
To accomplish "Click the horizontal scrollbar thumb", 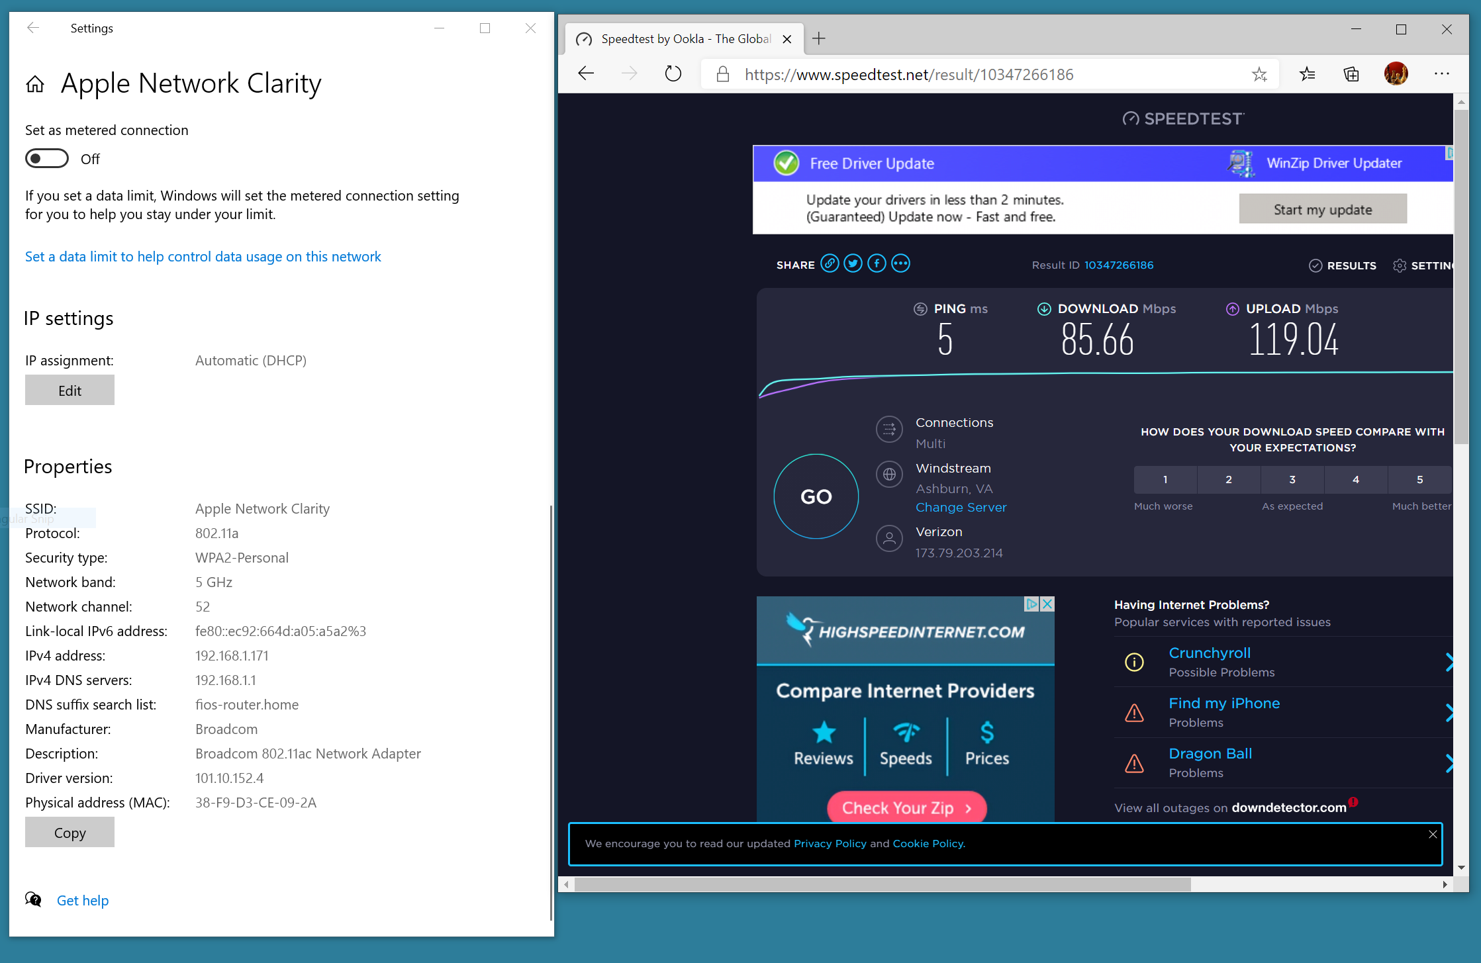I will (x=882, y=884).
